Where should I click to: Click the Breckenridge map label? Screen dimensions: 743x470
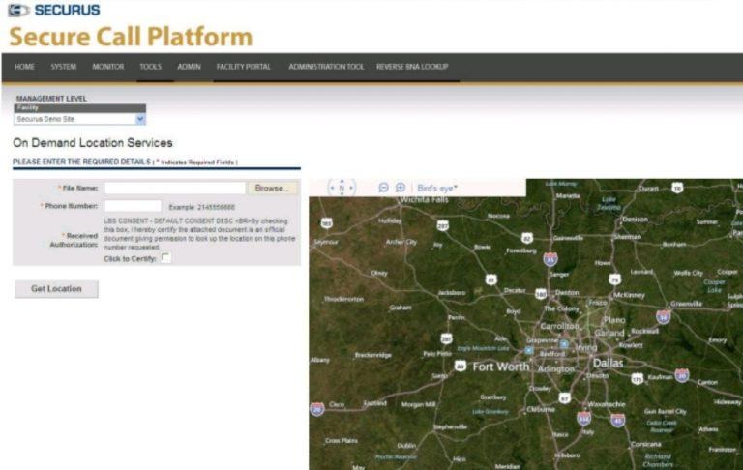pyautogui.click(x=372, y=355)
